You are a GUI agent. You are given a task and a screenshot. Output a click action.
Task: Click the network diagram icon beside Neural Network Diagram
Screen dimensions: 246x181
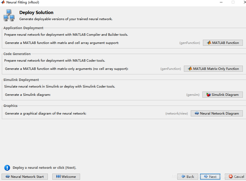pyautogui.click(x=197, y=113)
